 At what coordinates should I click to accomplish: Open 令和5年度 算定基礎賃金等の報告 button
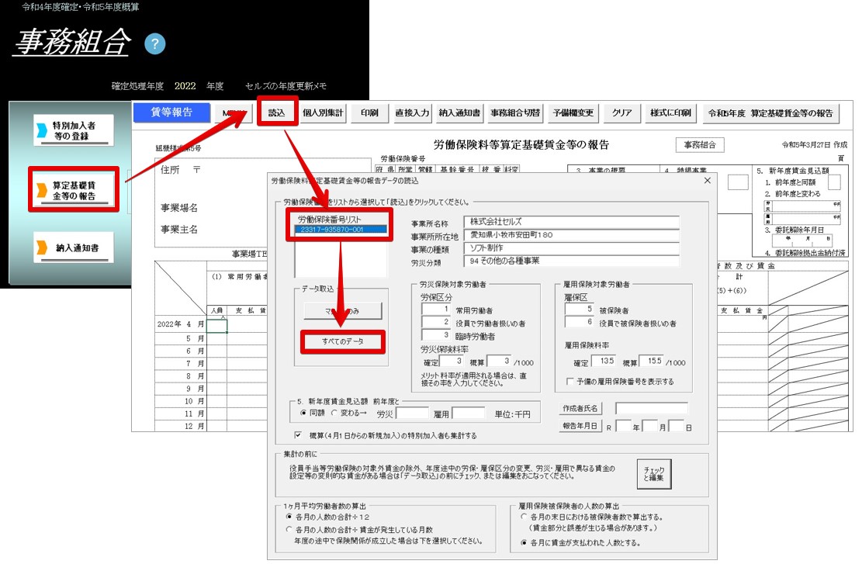(770, 112)
